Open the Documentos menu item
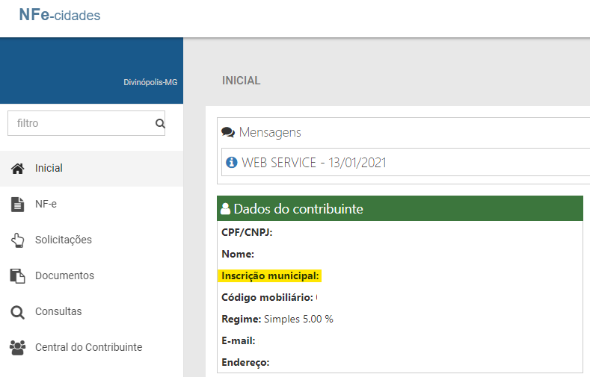The image size is (590, 377). click(x=91, y=275)
